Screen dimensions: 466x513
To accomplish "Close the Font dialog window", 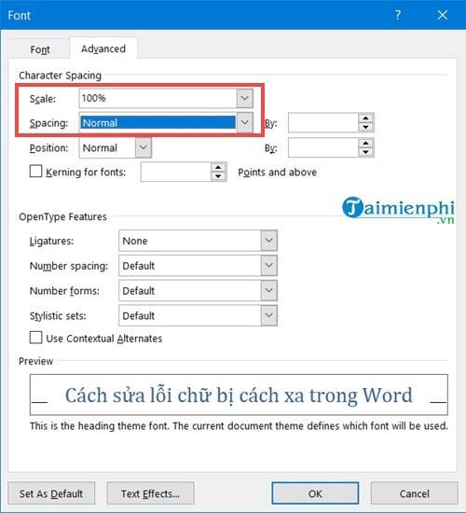I will pos(442,15).
